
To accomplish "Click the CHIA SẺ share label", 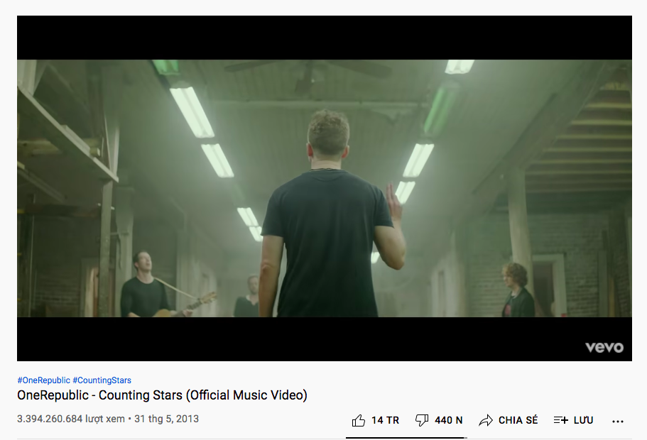I will click(518, 420).
